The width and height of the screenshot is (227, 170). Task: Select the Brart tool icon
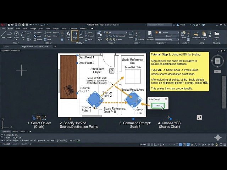(x=131, y=35)
